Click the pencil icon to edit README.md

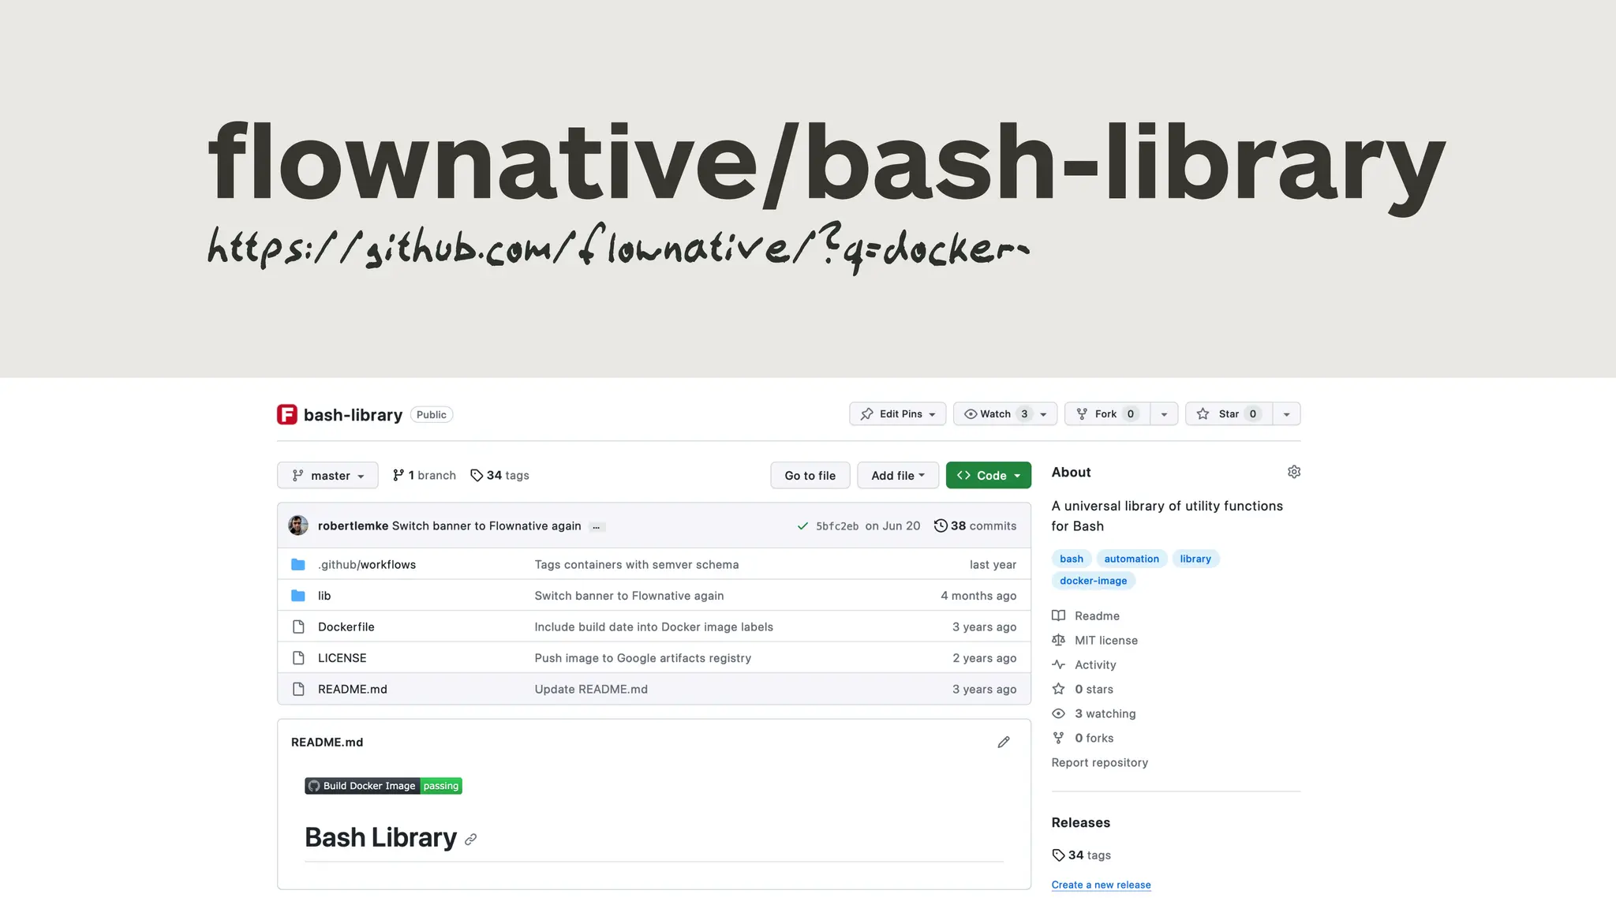(1004, 742)
